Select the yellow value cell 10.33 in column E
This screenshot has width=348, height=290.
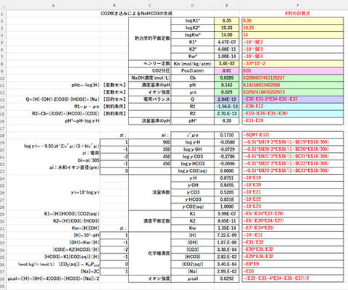[226, 28]
